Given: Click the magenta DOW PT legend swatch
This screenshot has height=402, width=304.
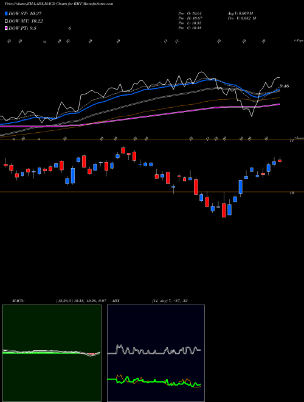Looking at the screenshot, I should tap(7, 28).
